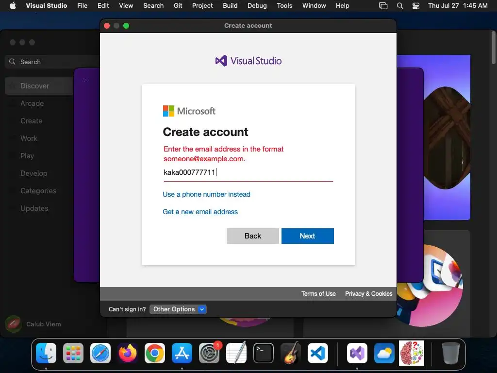Open System Settings in the Dock

pyautogui.click(x=209, y=353)
